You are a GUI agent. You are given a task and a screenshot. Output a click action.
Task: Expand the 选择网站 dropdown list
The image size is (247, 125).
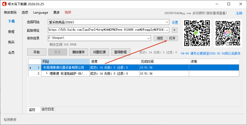(167, 22)
